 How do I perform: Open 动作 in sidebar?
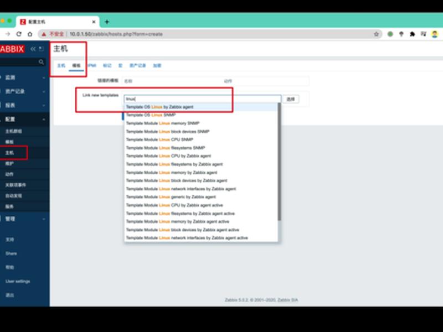(9, 174)
